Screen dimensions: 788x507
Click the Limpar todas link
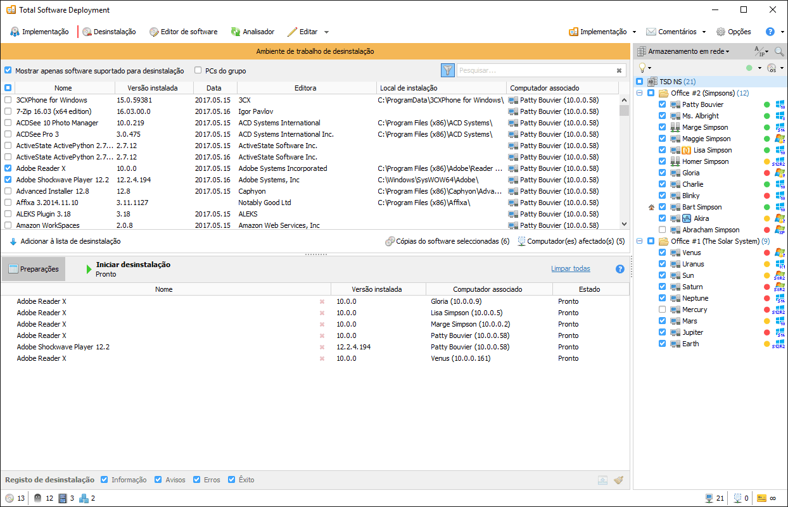pos(570,268)
